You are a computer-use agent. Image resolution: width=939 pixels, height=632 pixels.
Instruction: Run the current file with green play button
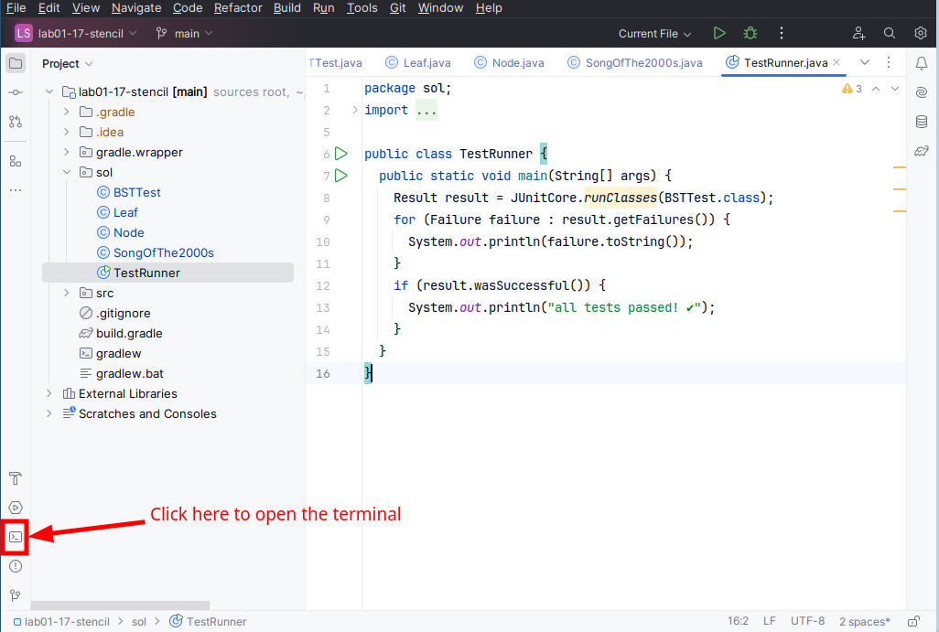tap(719, 34)
